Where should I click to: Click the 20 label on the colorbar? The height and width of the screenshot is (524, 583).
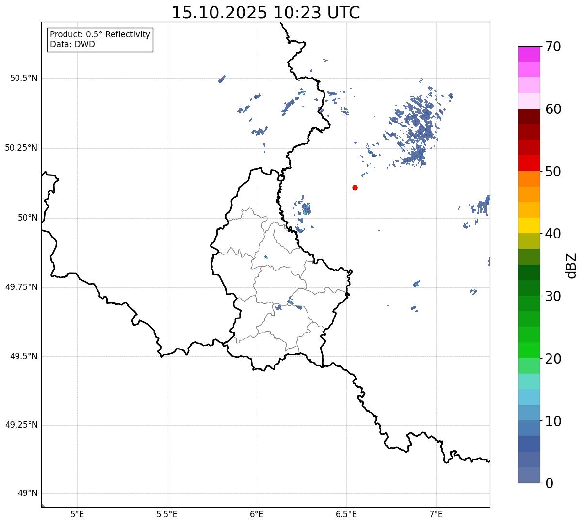coord(553,359)
